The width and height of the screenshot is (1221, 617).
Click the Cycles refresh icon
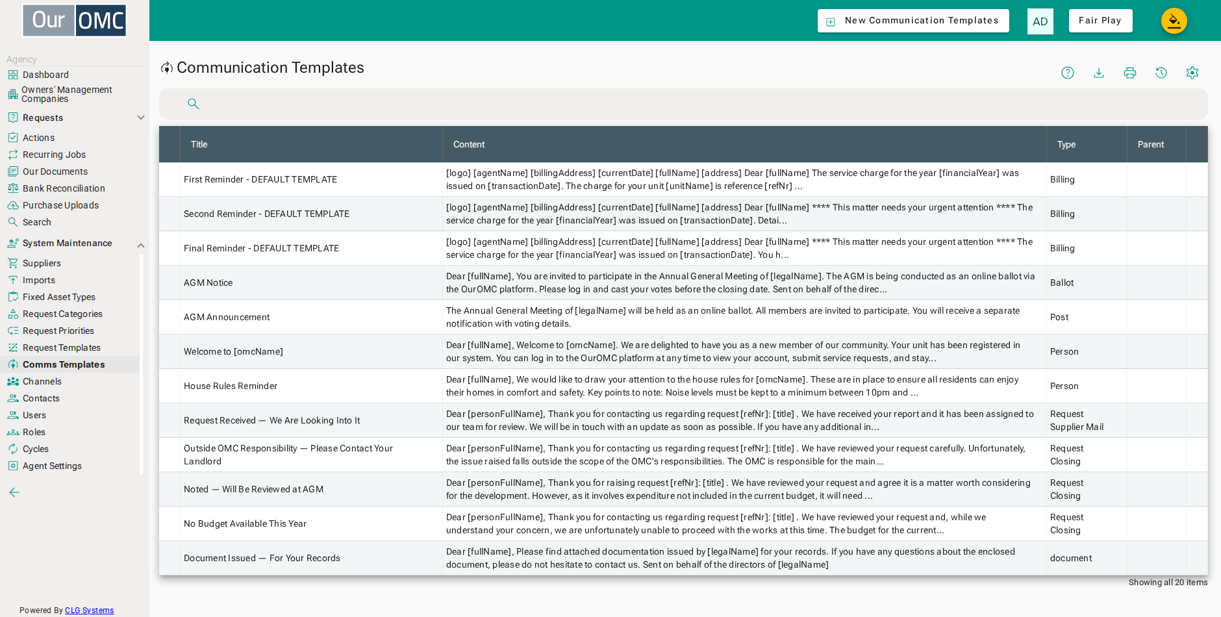click(13, 449)
